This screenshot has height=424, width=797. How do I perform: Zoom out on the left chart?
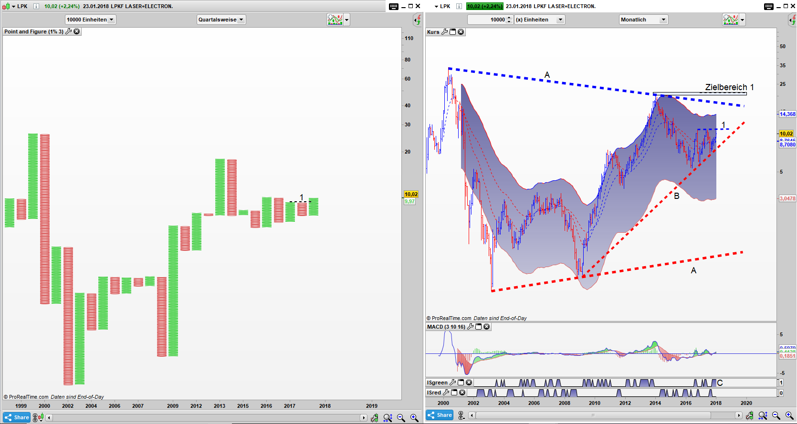click(x=401, y=418)
